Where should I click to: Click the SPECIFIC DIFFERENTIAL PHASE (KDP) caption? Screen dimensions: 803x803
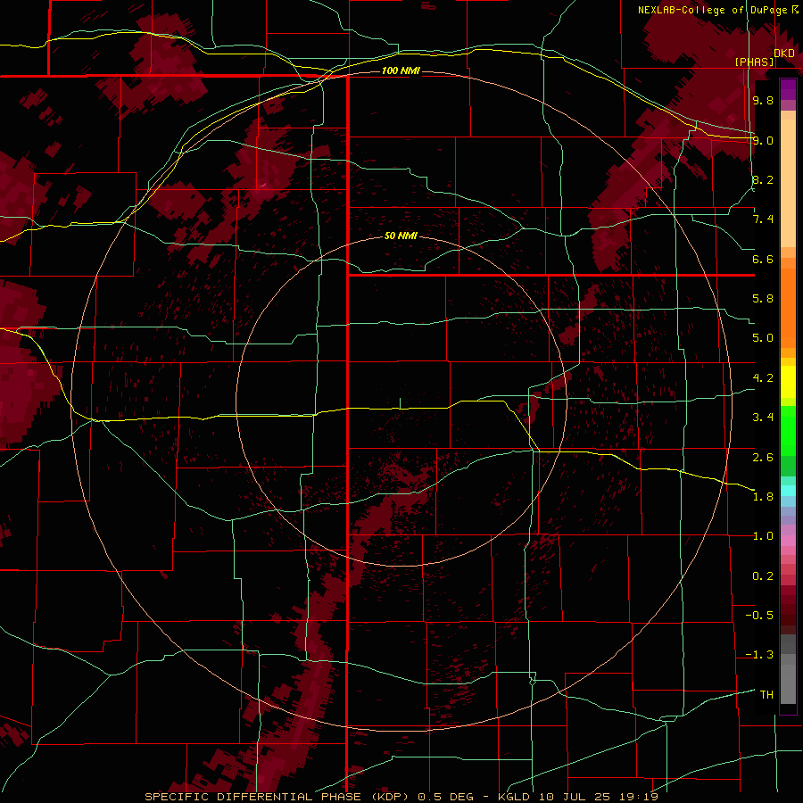278,797
